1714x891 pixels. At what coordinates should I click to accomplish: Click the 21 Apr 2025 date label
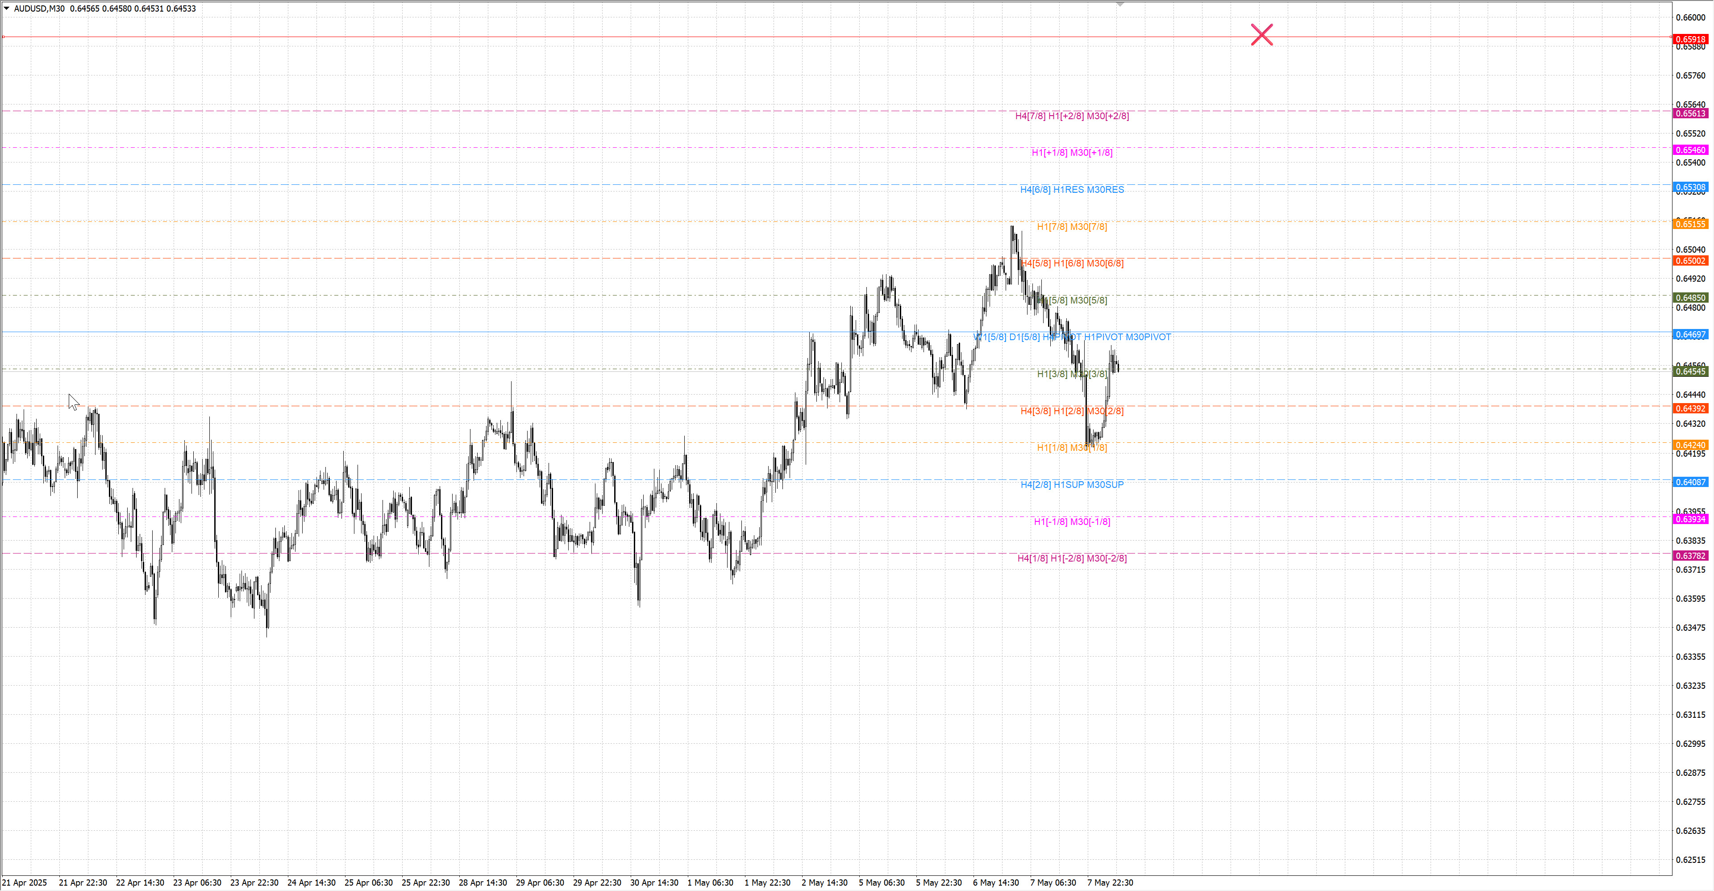click(25, 883)
